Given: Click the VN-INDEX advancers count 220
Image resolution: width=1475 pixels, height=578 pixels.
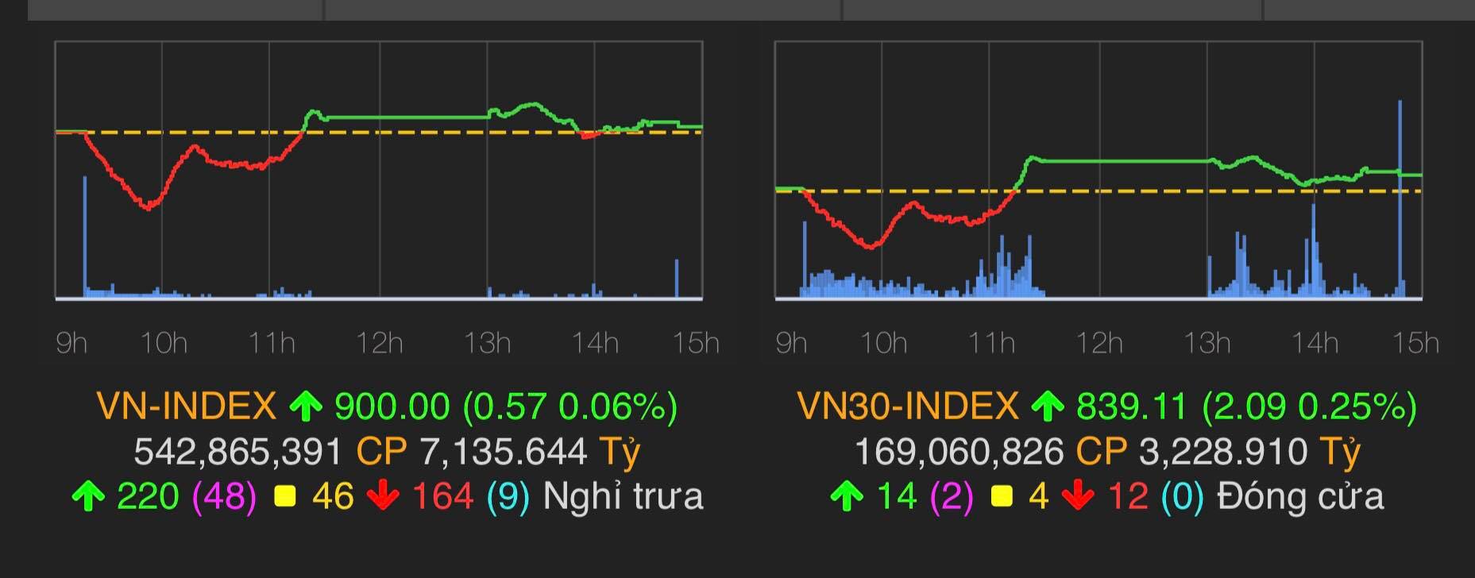Looking at the screenshot, I should [148, 497].
